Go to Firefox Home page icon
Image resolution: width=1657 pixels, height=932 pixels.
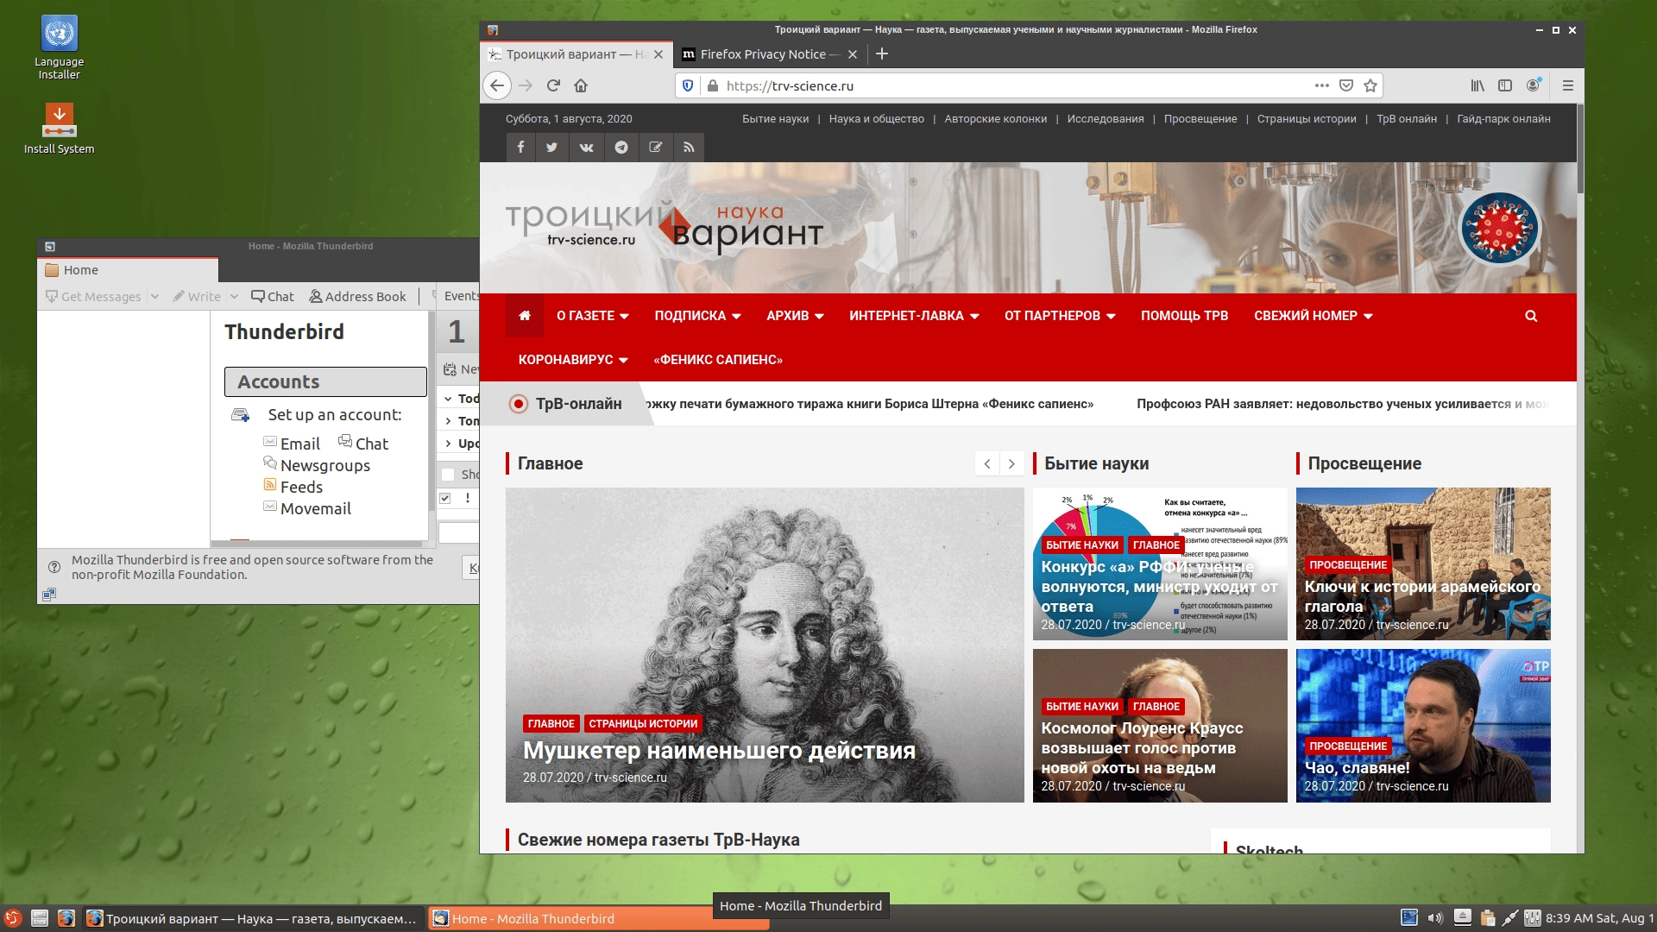pyautogui.click(x=581, y=85)
